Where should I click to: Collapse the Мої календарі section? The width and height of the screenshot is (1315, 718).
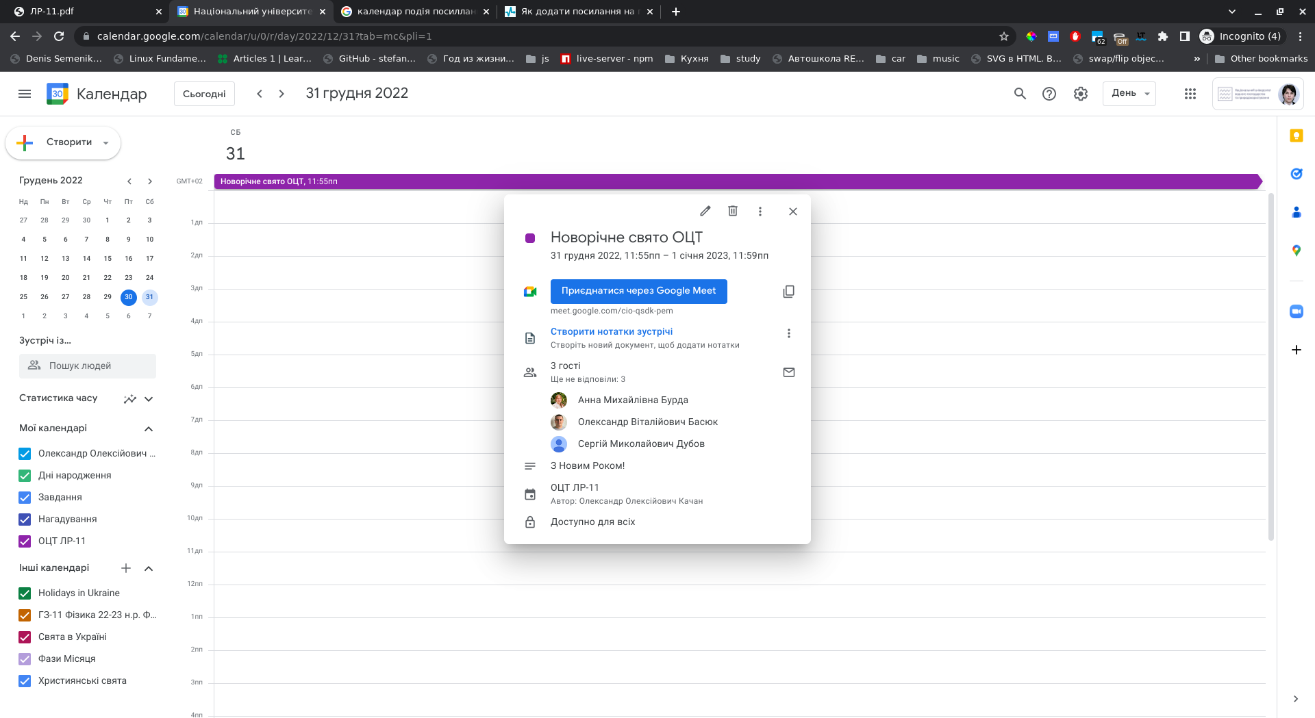149,428
